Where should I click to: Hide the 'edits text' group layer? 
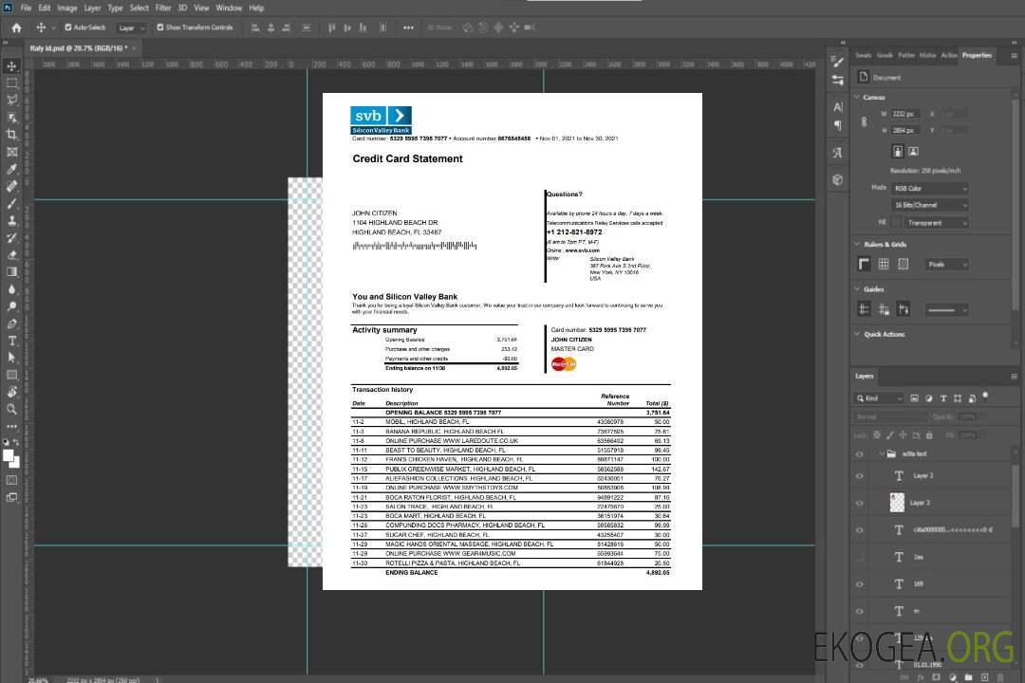860,454
